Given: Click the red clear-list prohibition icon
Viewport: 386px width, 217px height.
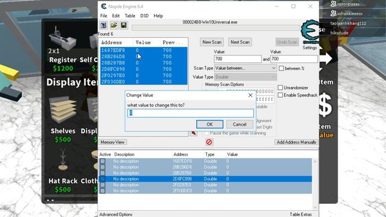Looking at the screenshot, I should [209, 142].
